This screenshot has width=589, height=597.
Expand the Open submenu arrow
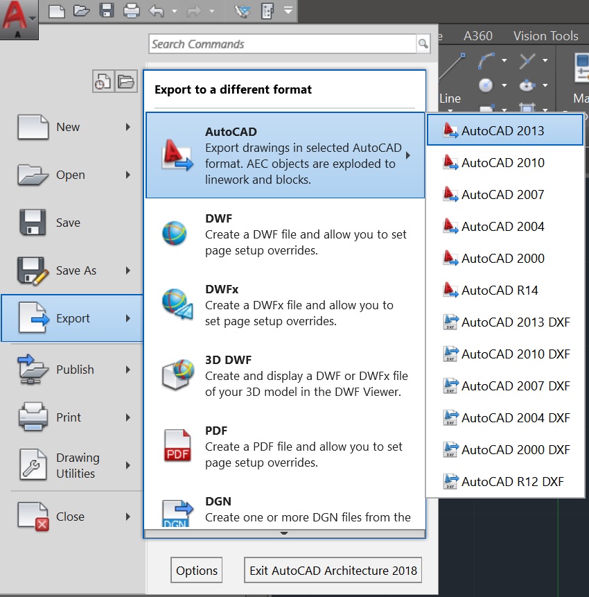coord(128,175)
